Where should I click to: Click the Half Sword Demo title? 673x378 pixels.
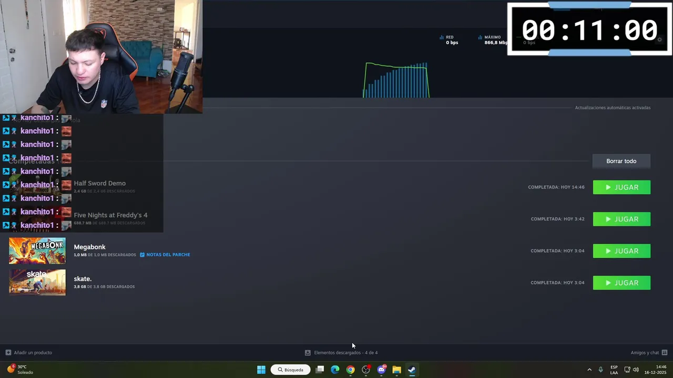pyautogui.click(x=99, y=183)
